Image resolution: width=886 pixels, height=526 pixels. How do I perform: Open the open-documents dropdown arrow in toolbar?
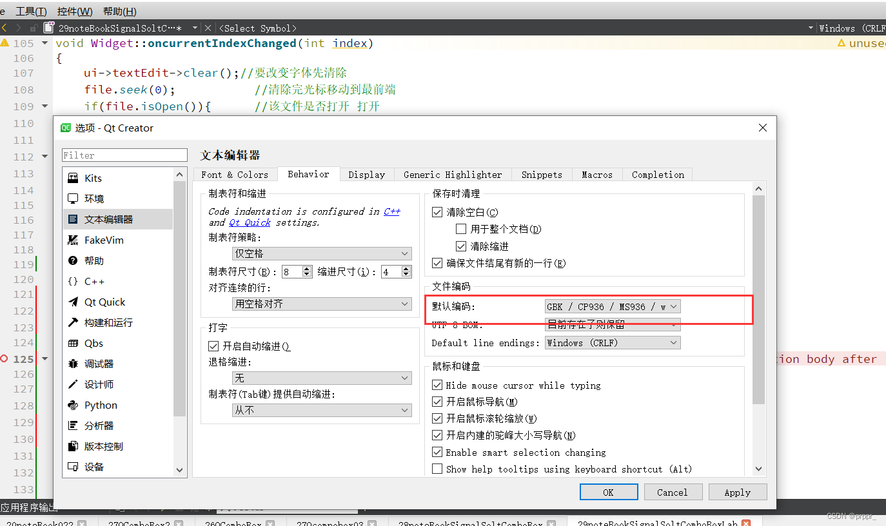pos(195,28)
